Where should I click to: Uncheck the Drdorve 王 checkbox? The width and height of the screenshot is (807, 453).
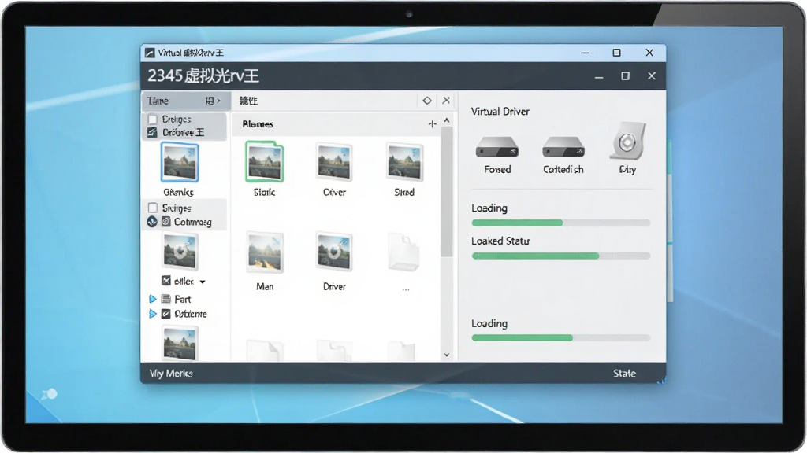pos(152,132)
